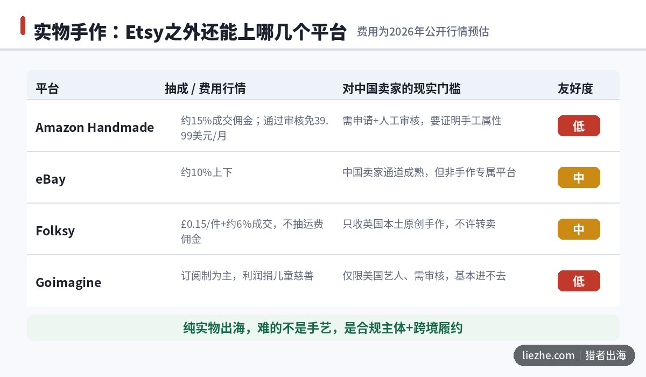Screen dimensions: 646x377
Task: Click the 平台 column header
Action: (47, 89)
